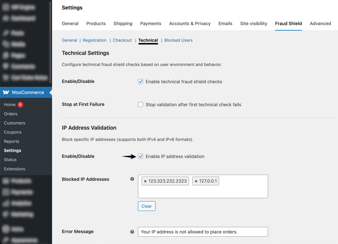Disable technical fraud shield checks
338x244 pixels.
tap(141, 81)
